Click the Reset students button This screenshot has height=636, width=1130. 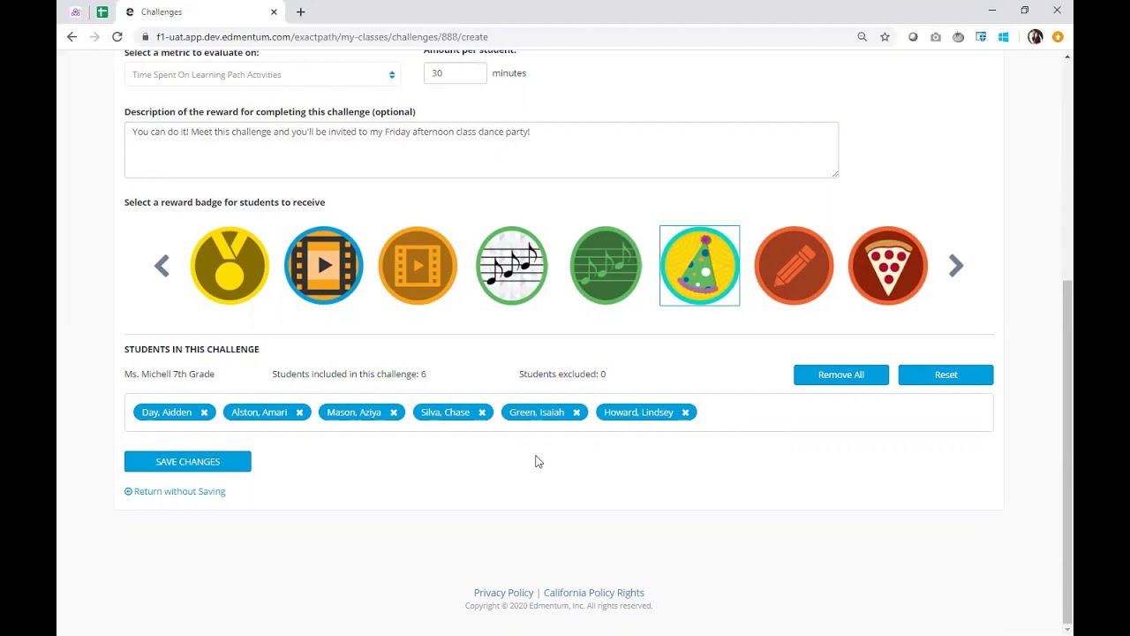tap(945, 375)
